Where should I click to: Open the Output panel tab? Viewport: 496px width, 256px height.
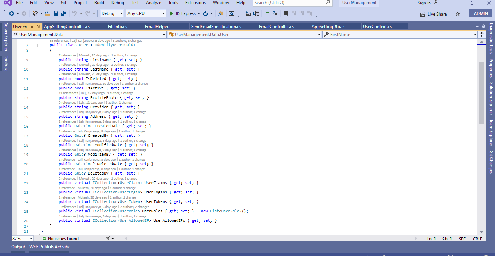18,247
